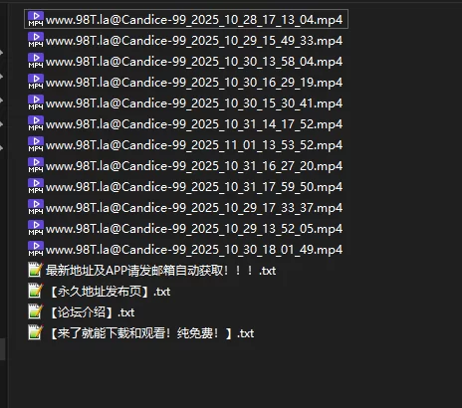Select file ending 10_31_14_17_52.mp4

[x=194, y=124]
